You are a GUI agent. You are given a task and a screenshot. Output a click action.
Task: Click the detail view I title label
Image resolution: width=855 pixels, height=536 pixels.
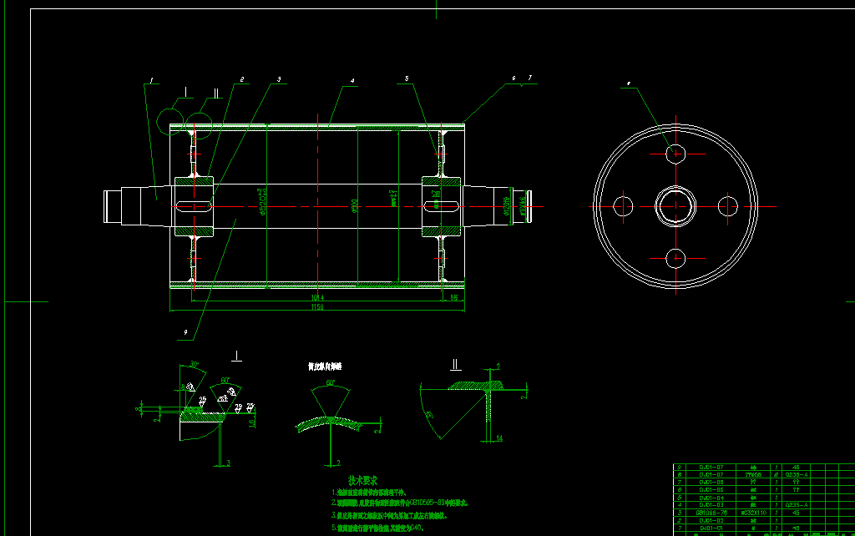point(236,356)
